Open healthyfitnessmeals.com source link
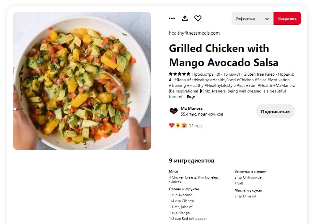The height and width of the screenshot is (224, 311). [194, 33]
